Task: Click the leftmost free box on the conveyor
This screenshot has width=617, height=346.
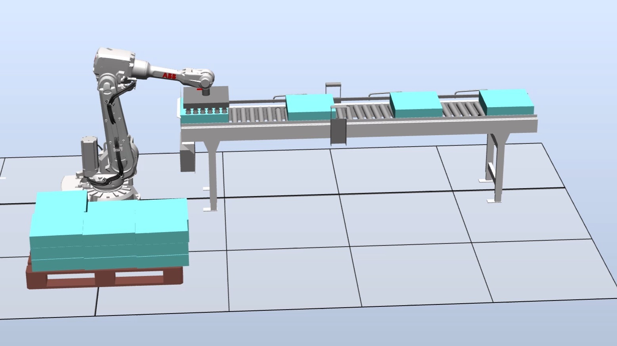Action: click(x=310, y=107)
